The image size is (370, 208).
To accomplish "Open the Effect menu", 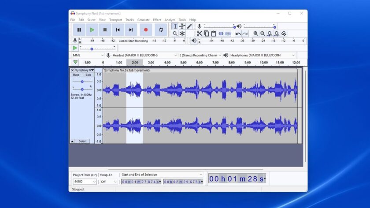I will tap(157, 20).
